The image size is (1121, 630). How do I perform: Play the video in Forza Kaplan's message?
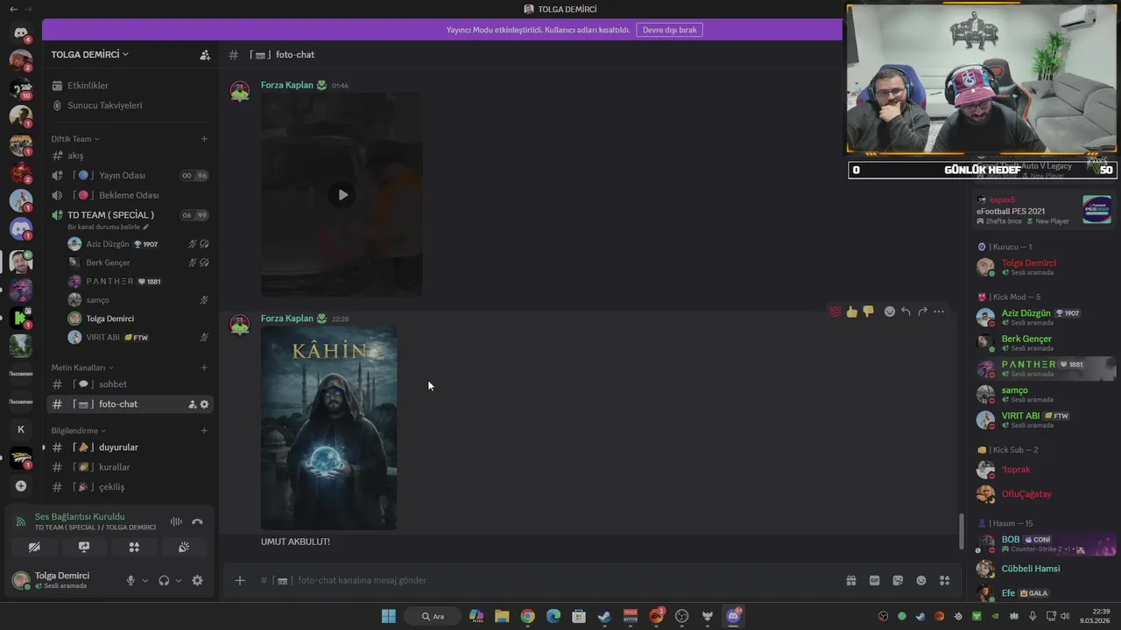pos(342,195)
